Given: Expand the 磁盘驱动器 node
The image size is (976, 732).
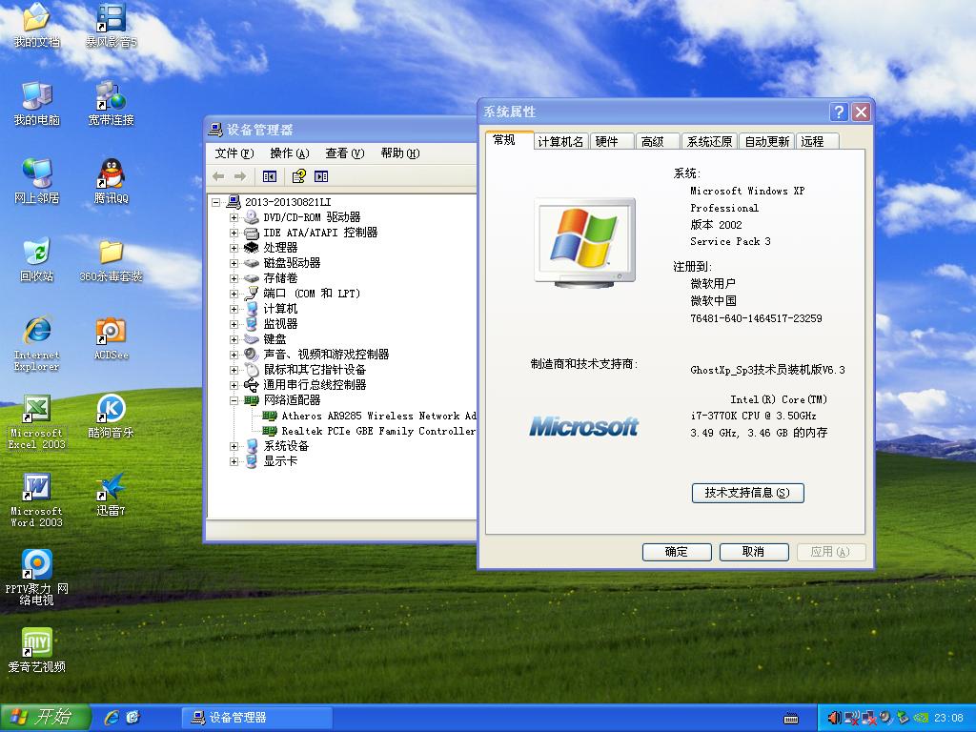Looking at the screenshot, I should tap(234, 263).
